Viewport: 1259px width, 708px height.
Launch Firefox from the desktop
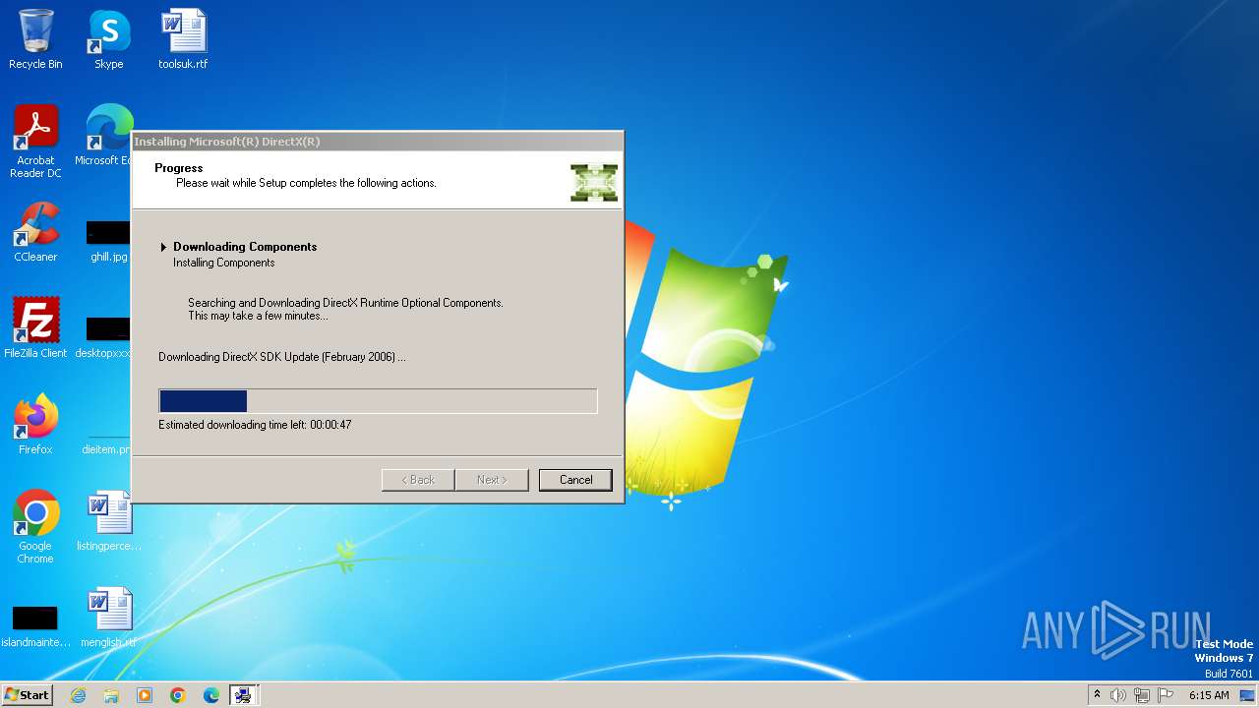click(x=35, y=425)
